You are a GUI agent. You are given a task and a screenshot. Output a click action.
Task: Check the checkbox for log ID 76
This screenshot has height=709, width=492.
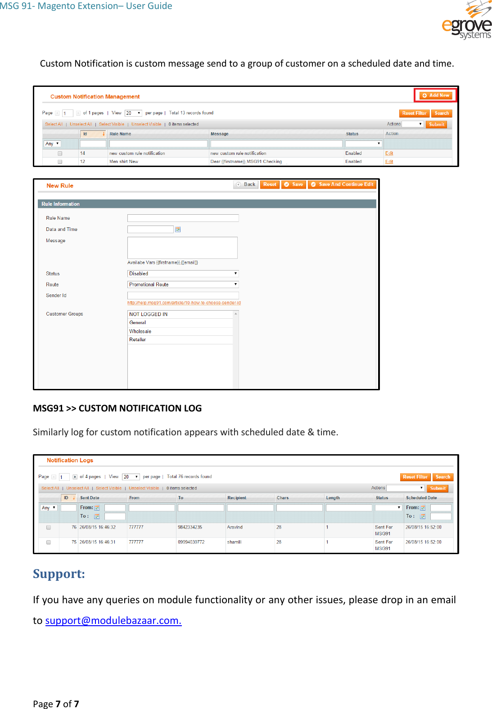click(49, 527)
